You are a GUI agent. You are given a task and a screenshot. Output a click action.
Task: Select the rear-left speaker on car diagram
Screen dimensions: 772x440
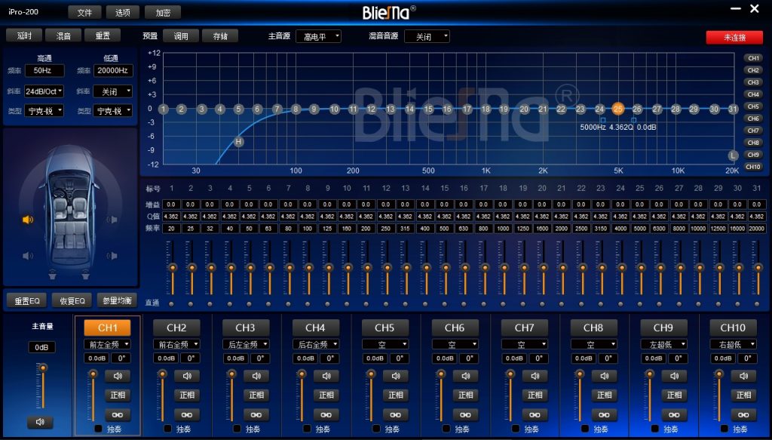(x=28, y=256)
